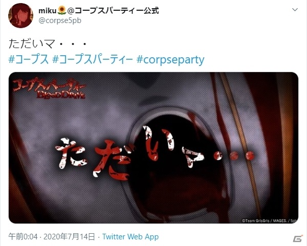Open the miku コープスパーティー公式 display name
The height and width of the screenshot is (246, 307).
point(98,11)
